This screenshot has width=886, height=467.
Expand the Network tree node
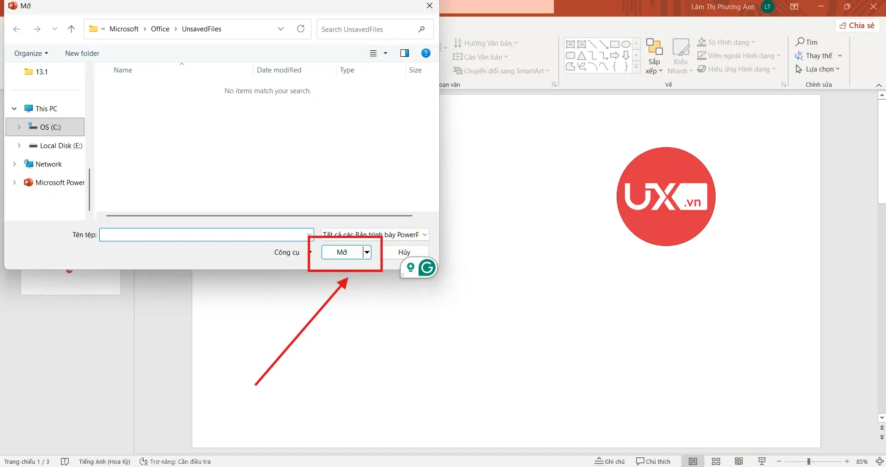(x=14, y=164)
